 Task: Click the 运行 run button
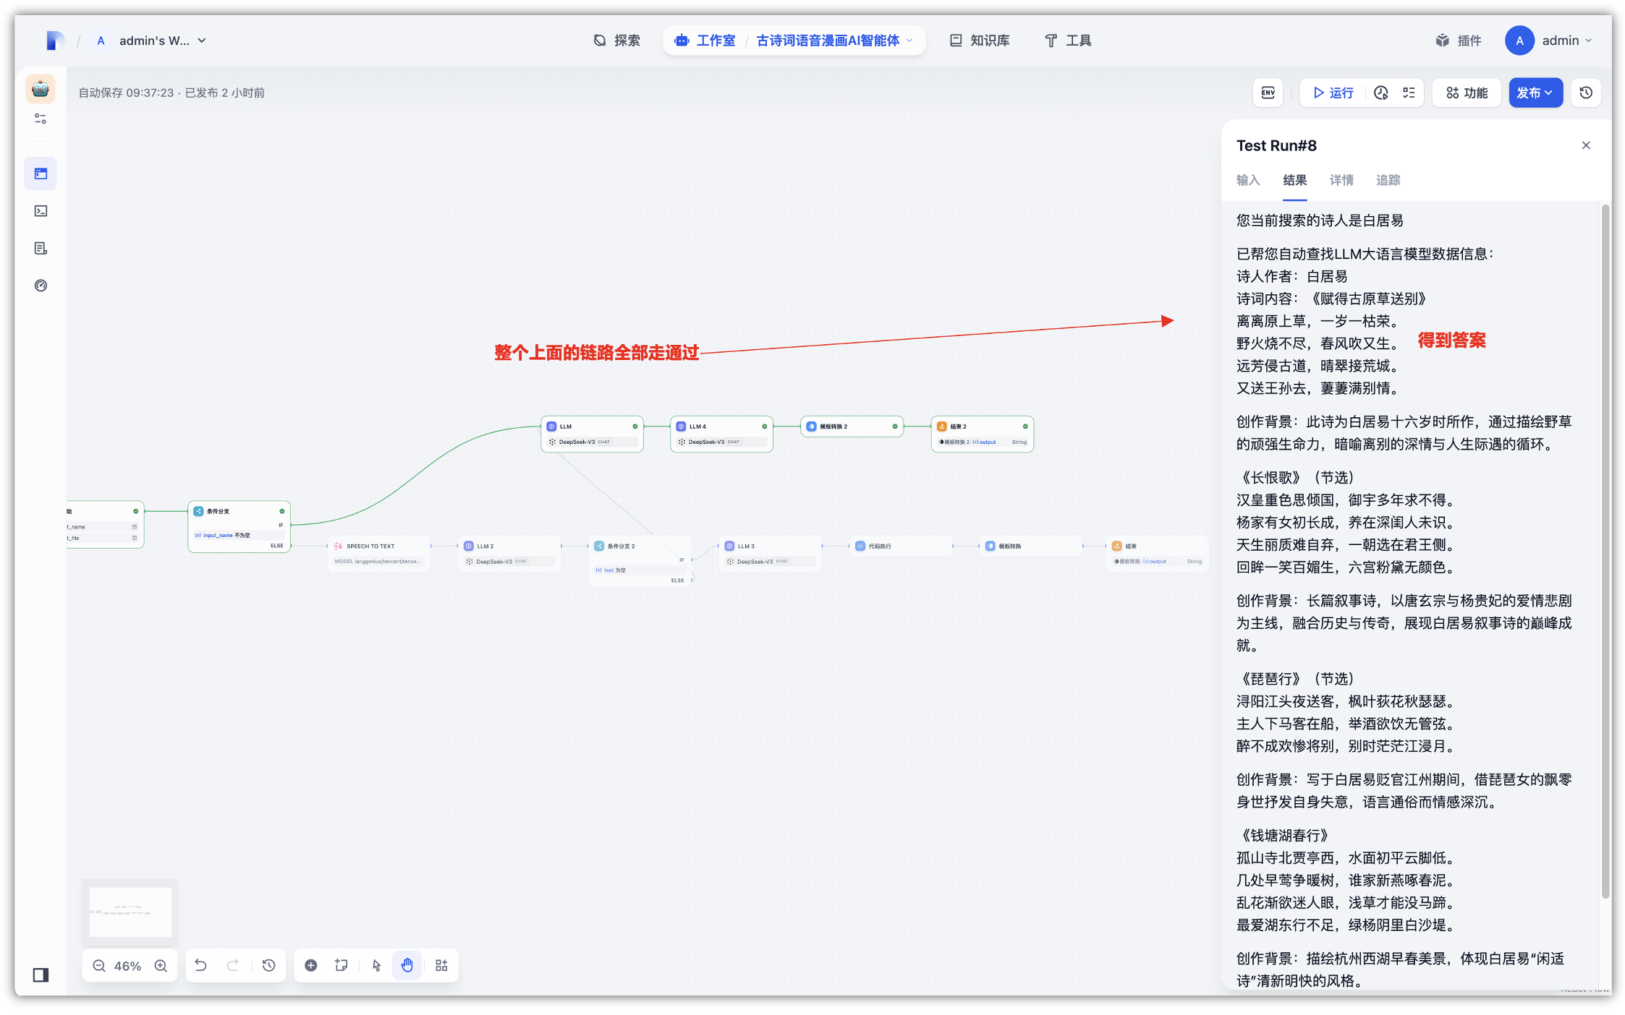pos(1333,93)
